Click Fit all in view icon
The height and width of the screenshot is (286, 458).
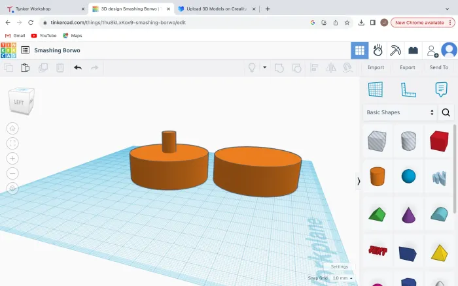(13, 143)
